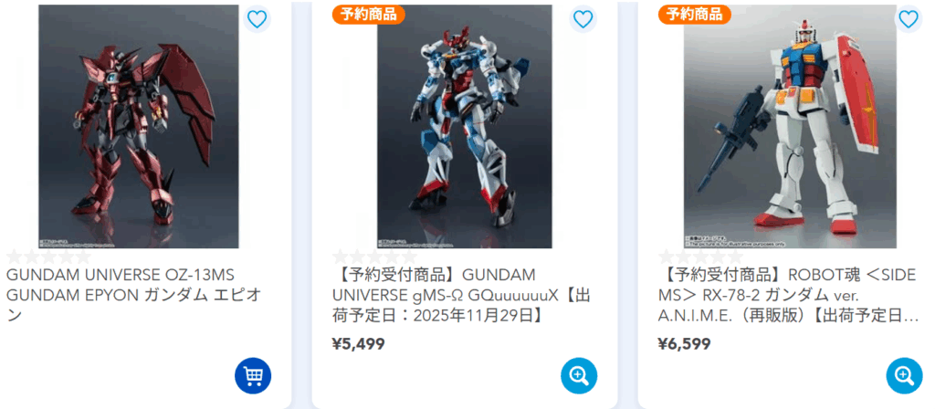Click 予約商品 badge on GQuuuuuuX card
This screenshot has width=935, height=409.
[x=369, y=14]
